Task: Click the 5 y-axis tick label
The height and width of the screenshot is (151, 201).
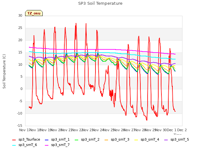Action: (21, 77)
